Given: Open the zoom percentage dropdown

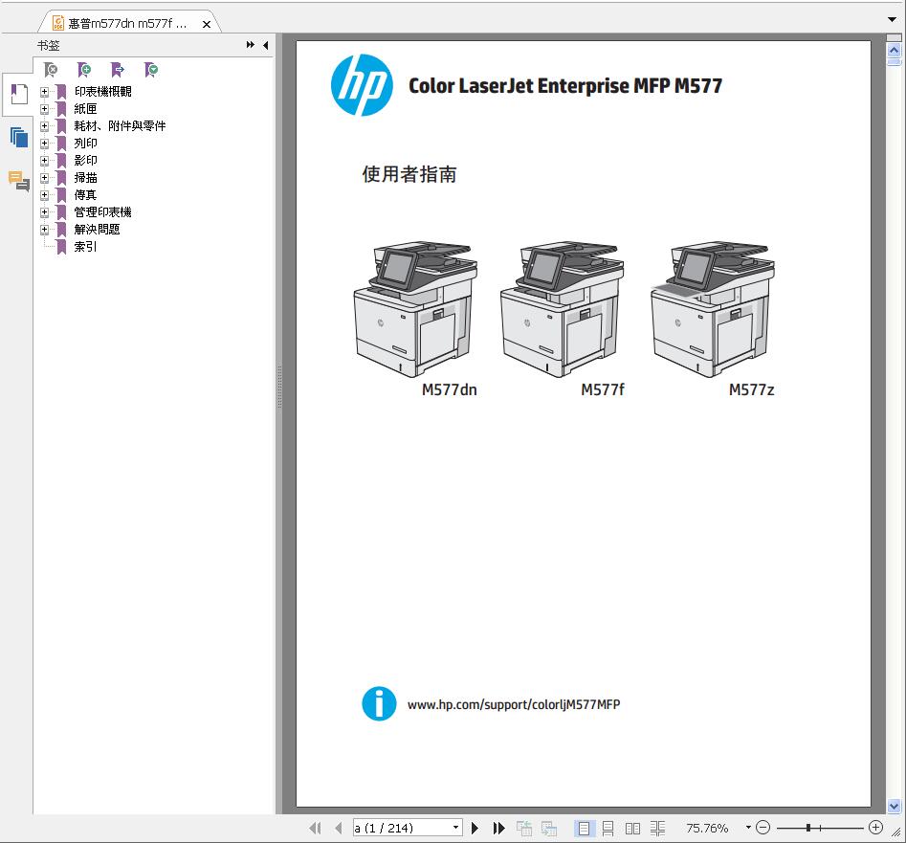Looking at the screenshot, I should (x=748, y=828).
